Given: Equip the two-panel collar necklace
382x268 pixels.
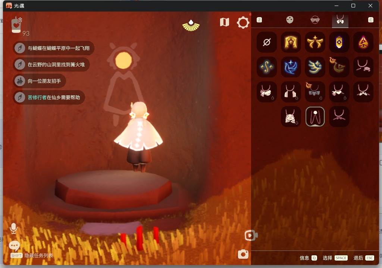Looking at the screenshot, I should [291, 92].
